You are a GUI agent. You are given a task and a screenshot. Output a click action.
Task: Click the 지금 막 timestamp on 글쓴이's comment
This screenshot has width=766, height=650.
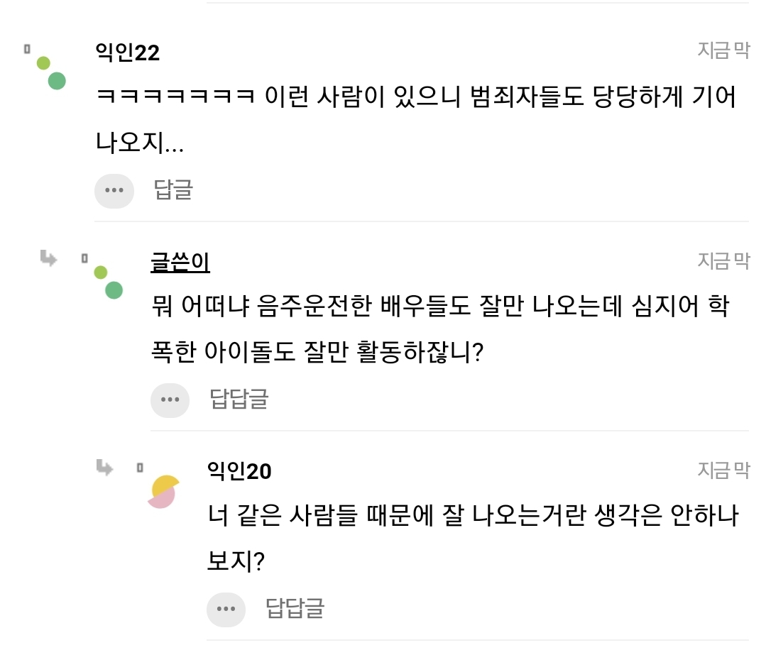coord(723,260)
